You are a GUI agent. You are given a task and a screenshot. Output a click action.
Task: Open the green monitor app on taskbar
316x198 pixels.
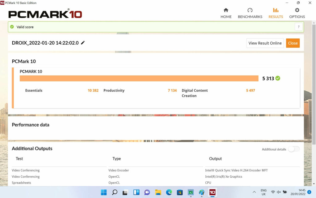[x=191, y=192]
